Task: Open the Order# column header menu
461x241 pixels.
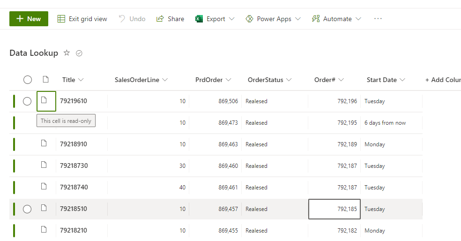Action: click(329, 80)
